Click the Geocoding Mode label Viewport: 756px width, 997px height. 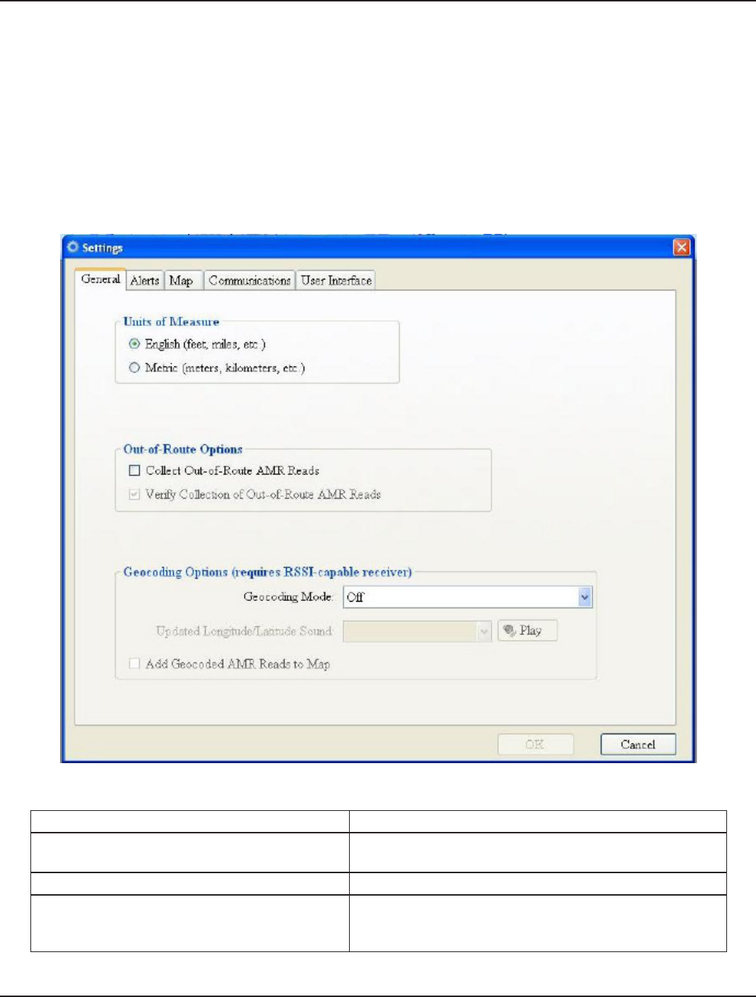click(x=287, y=597)
